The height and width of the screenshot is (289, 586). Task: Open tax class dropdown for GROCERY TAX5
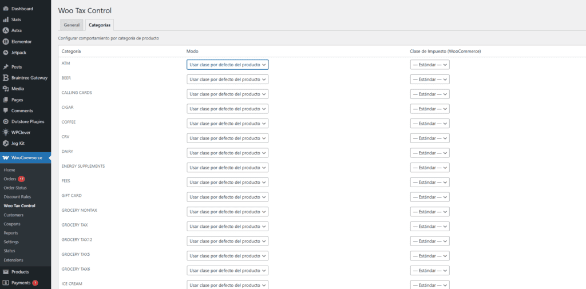(x=430, y=256)
